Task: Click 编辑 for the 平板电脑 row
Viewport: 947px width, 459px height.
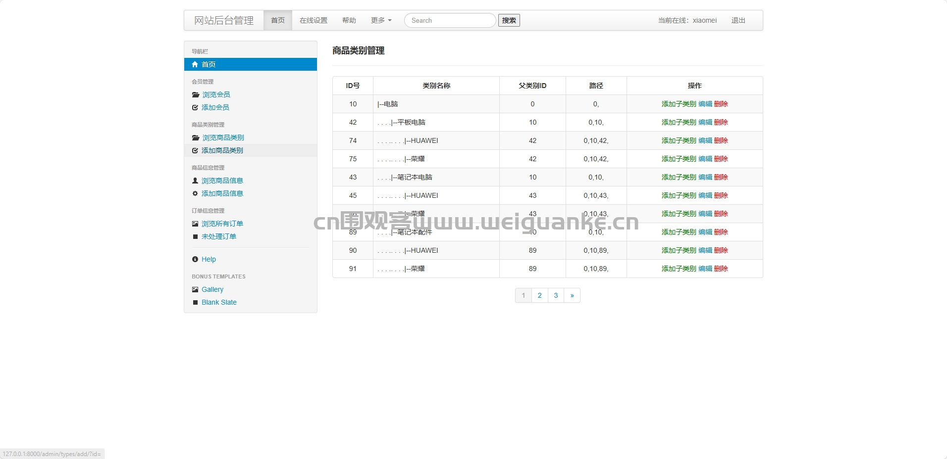Action: (705, 122)
